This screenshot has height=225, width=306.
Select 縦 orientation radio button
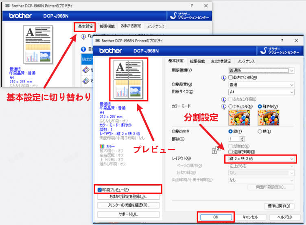pos(230,131)
